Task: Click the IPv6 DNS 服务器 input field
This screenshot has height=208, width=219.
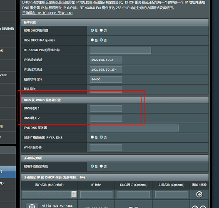Action: click(134, 128)
